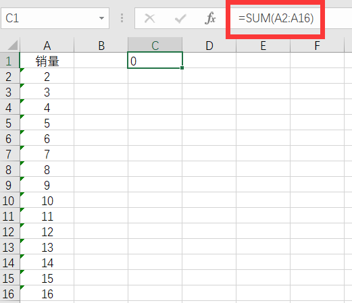This screenshot has height=303, width=352.
Task: Select column E header
Action: pyautogui.click(x=263, y=45)
